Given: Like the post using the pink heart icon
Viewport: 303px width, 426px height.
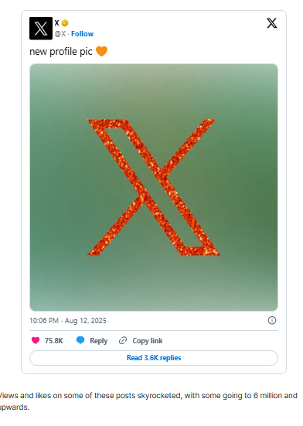Looking at the screenshot, I should 36,340.
